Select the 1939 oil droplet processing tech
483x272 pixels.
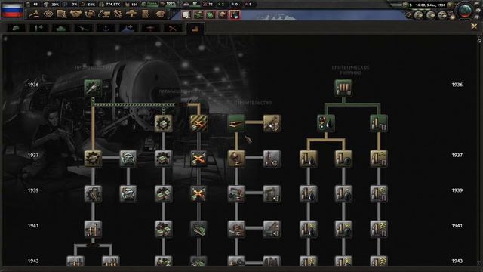(x=309, y=193)
